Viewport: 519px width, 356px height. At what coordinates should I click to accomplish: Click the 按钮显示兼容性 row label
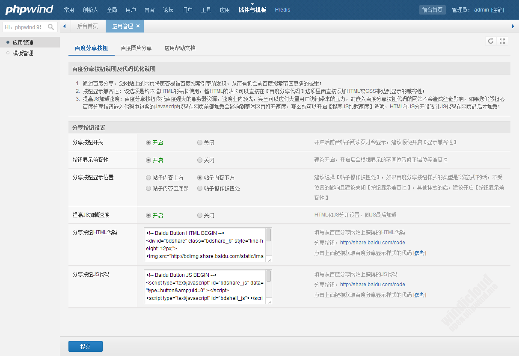(x=90, y=160)
